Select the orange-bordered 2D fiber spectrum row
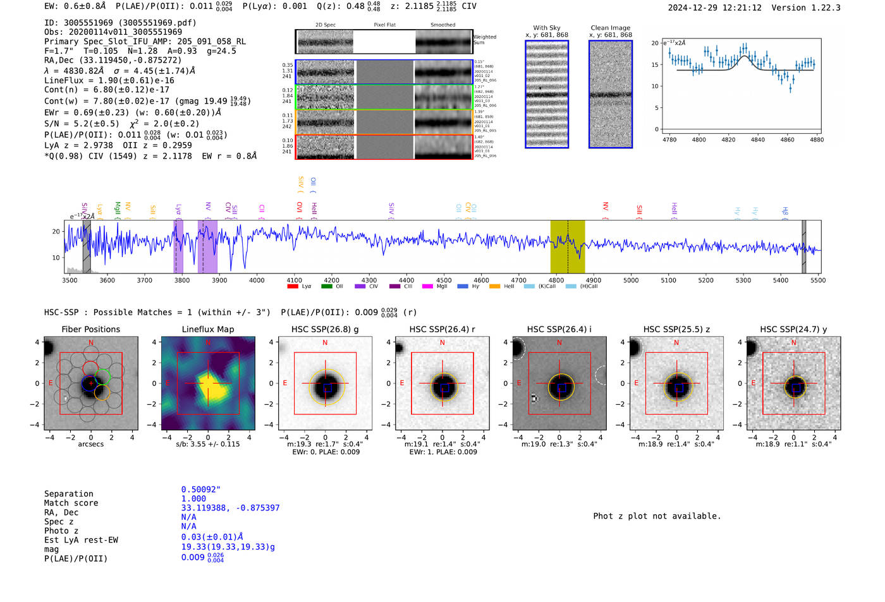885x602 pixels. [x=384, y=122]
